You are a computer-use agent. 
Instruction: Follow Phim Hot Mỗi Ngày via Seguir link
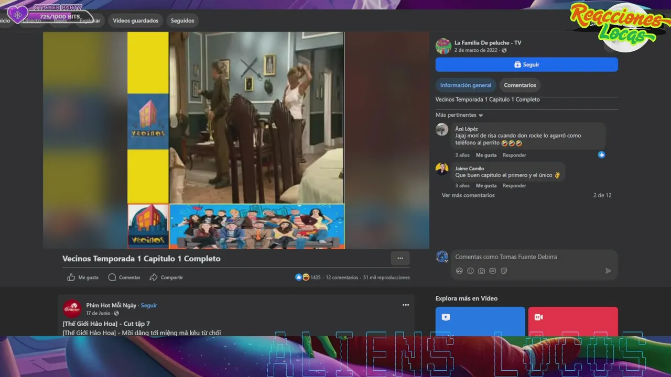[x=149, y=305]
